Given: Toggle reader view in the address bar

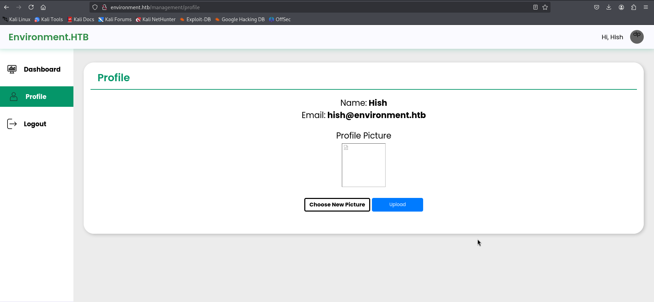Looking at the screenshot, I should [535, 7].
